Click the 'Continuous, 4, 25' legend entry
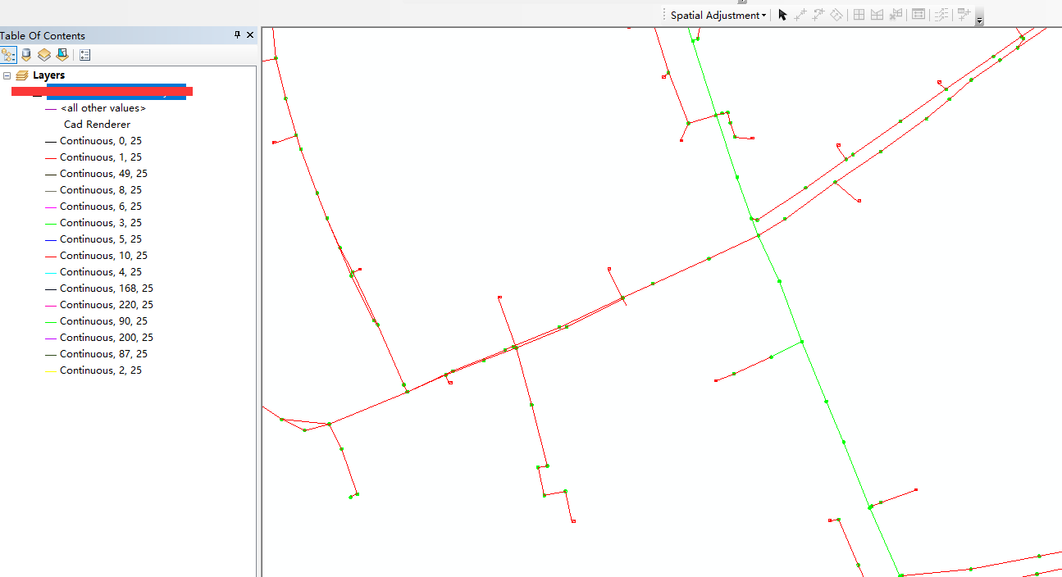 (x=101, y=272)
